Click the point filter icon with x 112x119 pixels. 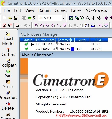tap(59, 26)
